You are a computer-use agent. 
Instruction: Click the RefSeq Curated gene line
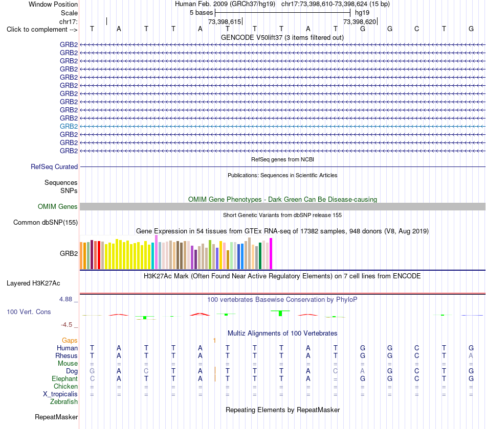pos(282,167)
